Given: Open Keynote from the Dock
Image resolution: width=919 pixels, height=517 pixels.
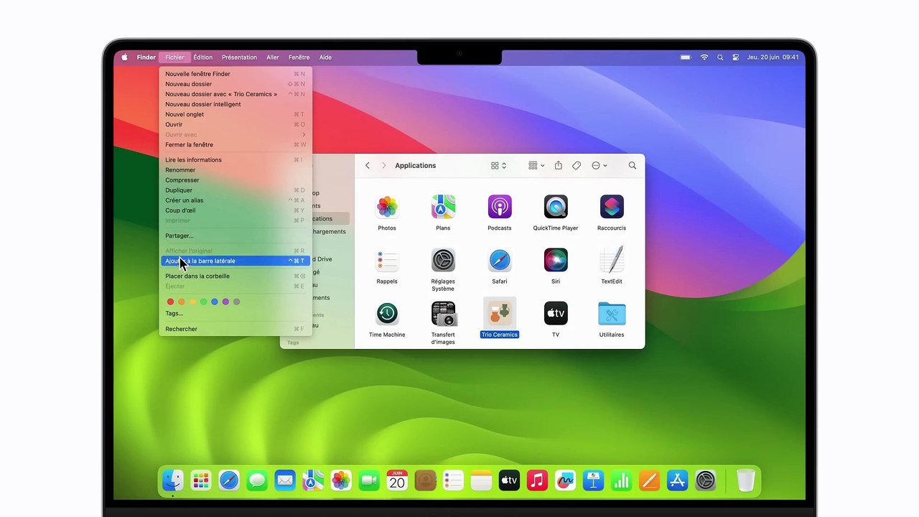Looking at the screenshot, I should [x=593, y=480].
